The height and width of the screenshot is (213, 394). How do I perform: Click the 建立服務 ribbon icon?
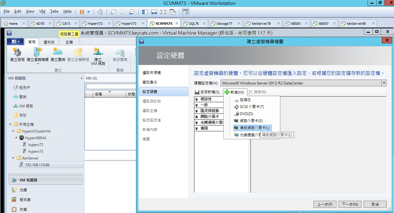click(17, 54)
